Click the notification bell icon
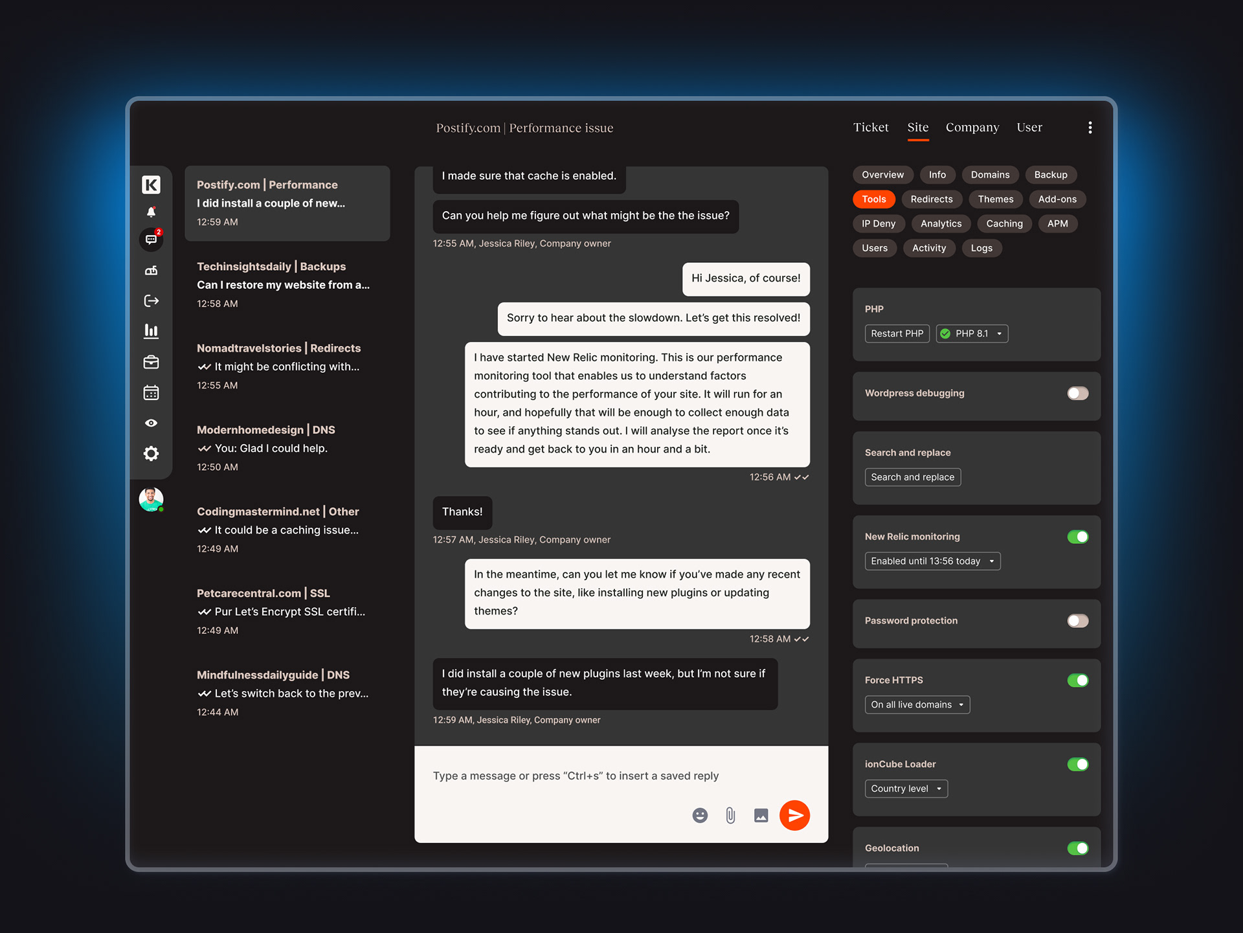 [x=151, y=212]
